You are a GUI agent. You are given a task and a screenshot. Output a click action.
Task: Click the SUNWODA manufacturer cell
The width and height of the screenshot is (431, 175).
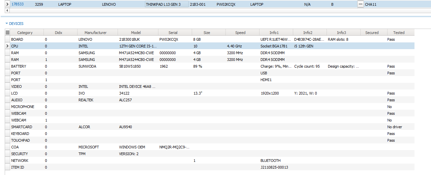[98, 66]
